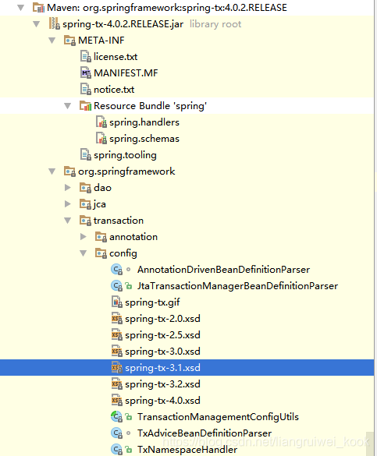The image size is (377, 456).
Task: Click the MANIFEST.MF file icon
Action: (x=86, y=73)
